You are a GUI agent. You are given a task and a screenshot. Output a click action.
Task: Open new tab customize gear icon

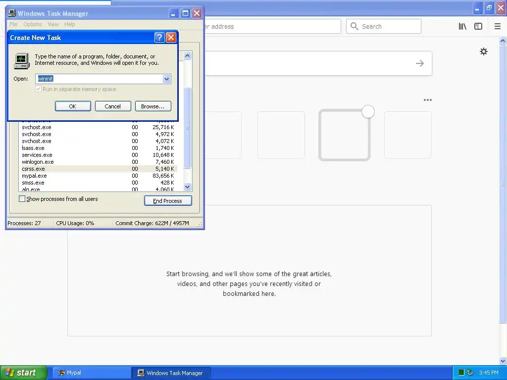pyautogui.click(x=483, y=51)
